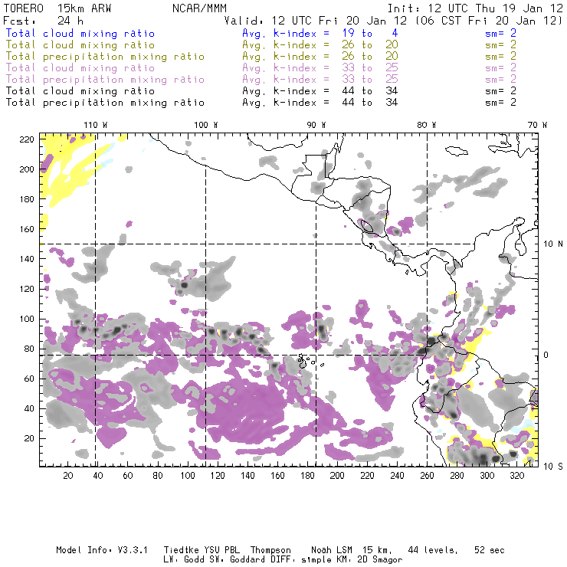Click the '180' left-axis tick label

coord(27,199)
